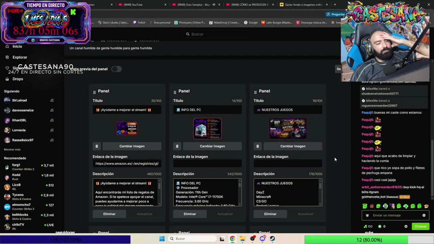Click the Kicks balance coin icon
Viewport: 434px width, 244px height.
[x=380, y=226]
